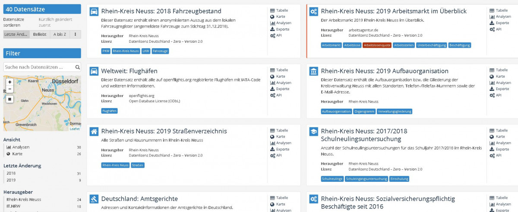The image size is (518, 212).
Task: Open Analysen for 2019 Arbeitsmarkt dataset
Action: tap(500, 17)
